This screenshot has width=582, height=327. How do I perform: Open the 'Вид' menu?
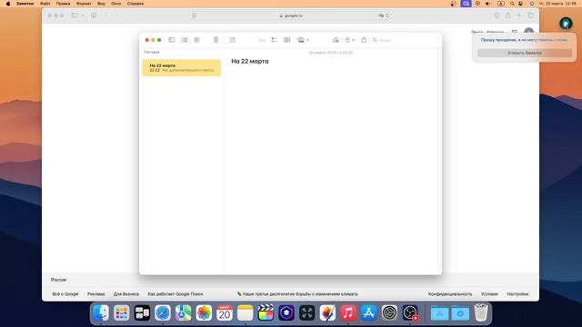click(101, 4)
